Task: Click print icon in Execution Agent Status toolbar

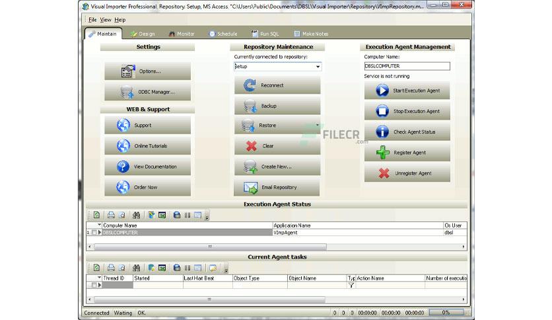Action: [x=111, y=215]
